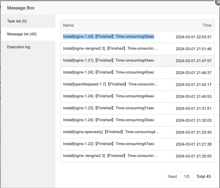Image resolution: width=220 pixels, height=188 pixels.
Task: Select nginx-1.24 message at 21:40:53
Action: pos(109,96)
